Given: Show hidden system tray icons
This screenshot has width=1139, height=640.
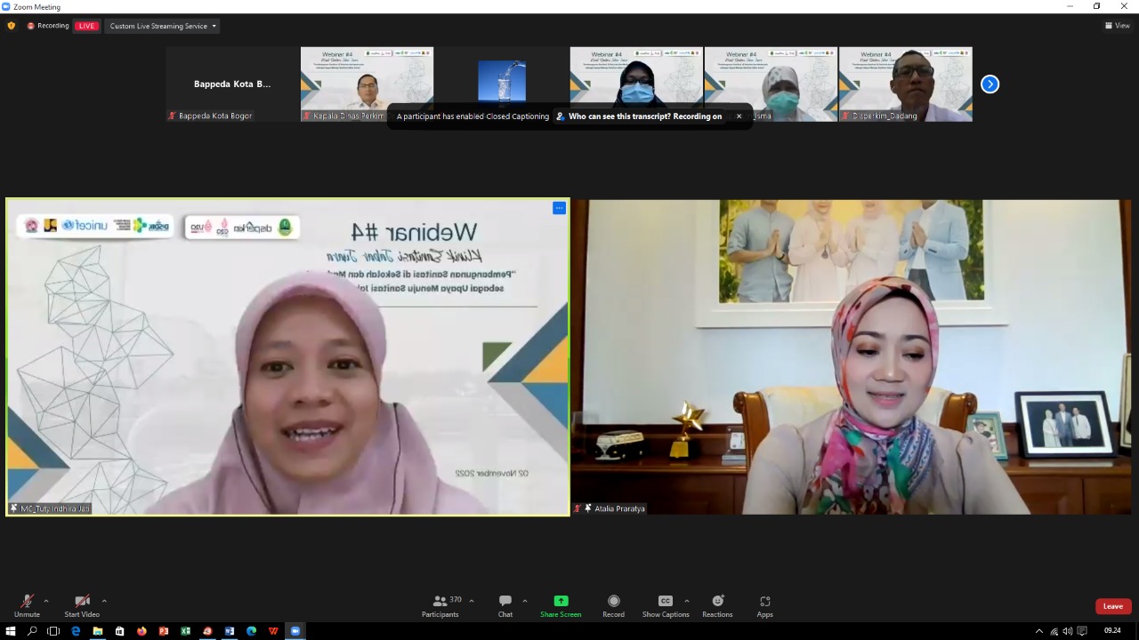Looking at the screenshot, I should click(x=1038, y=631).
